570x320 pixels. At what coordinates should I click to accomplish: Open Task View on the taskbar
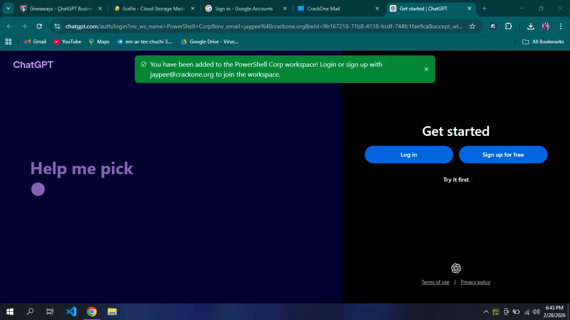tap(50, 312)
